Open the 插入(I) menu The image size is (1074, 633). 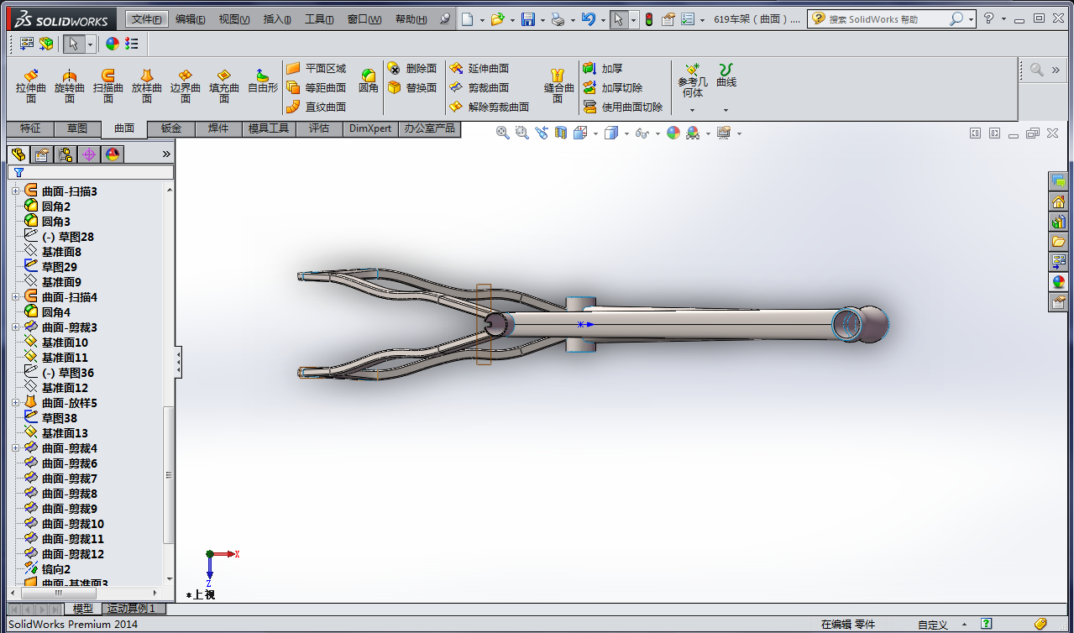[277, 19]
